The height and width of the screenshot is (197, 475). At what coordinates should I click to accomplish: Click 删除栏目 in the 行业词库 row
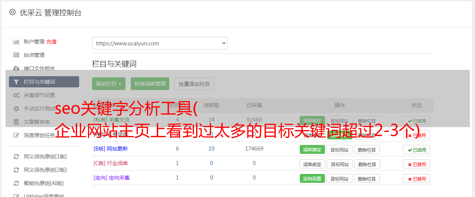tap(367, 164)
